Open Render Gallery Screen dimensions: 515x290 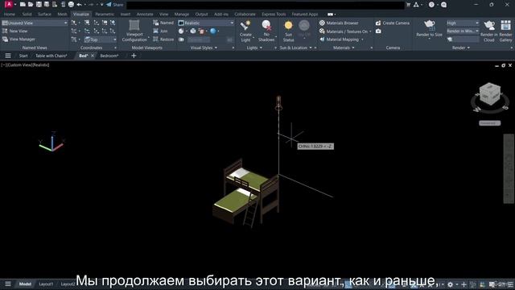[x=506, y=31]
